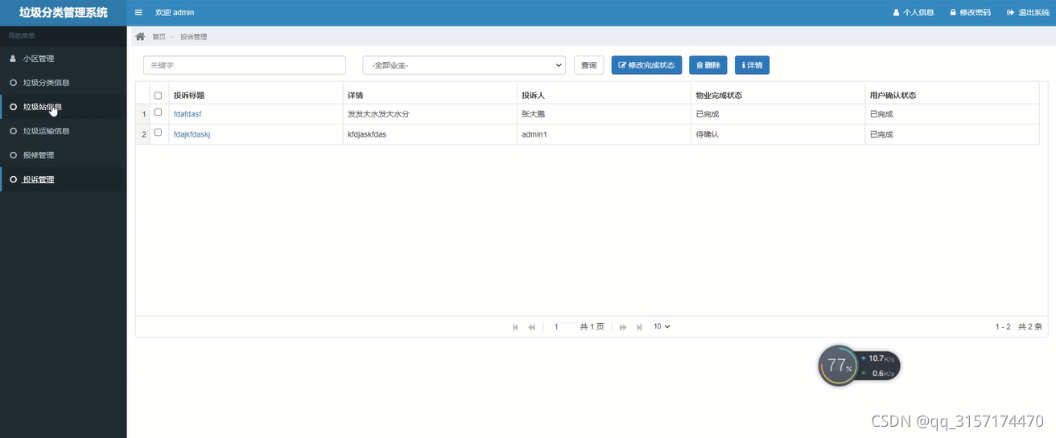Click 垃圾分类管理系统 title logo
The height and width of the screenshot is (438, 1056).
pos(64,13)
